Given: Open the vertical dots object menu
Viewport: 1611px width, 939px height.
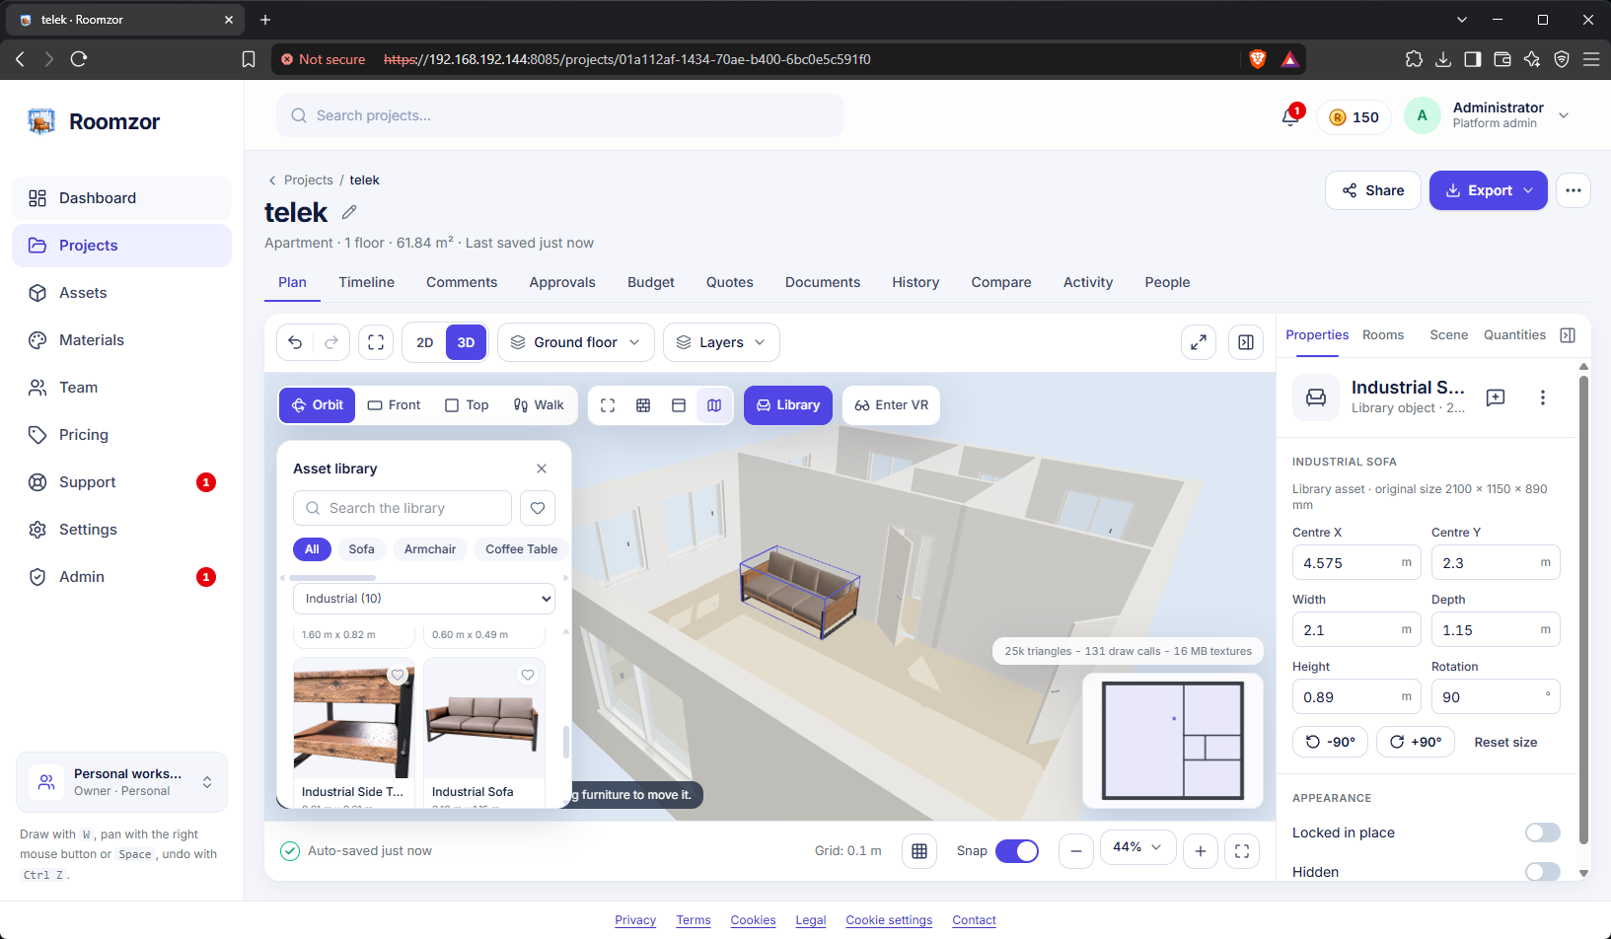Looking at the screenshot, I should coord(1543,397).
